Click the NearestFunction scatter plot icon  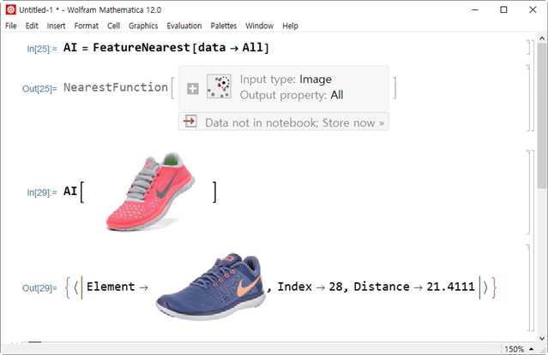tap(219, 86)
